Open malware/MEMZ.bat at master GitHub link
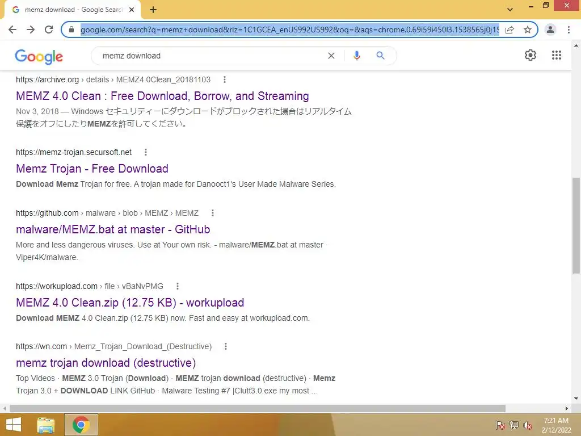Screen dimensions: 581x436 pyautogui.click(x=113, y=229)
